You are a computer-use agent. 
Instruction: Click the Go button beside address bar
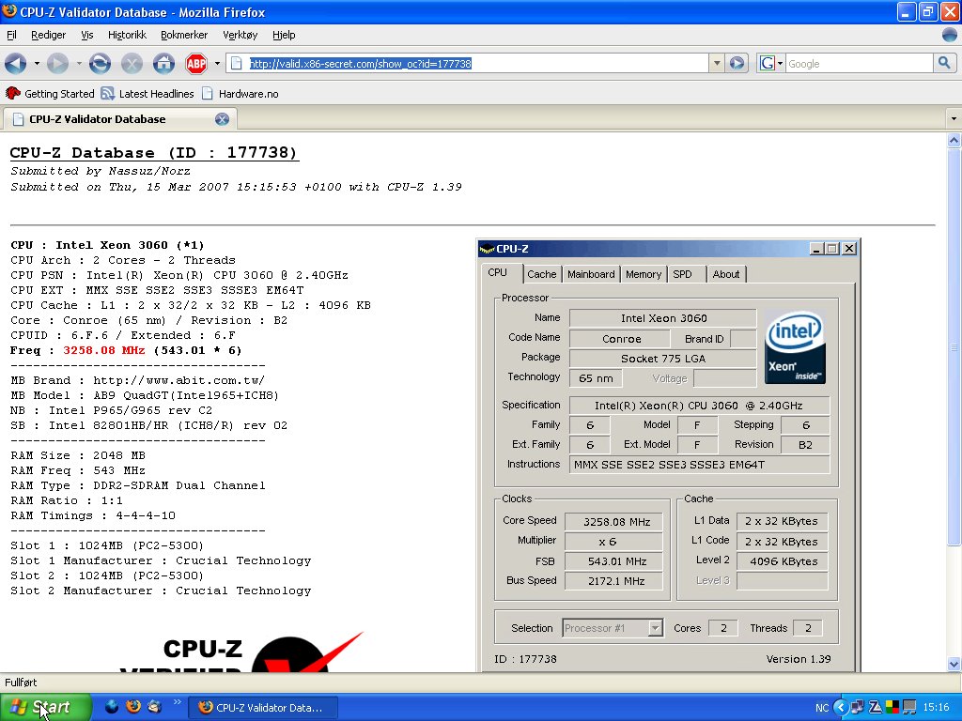click(737, 63)
